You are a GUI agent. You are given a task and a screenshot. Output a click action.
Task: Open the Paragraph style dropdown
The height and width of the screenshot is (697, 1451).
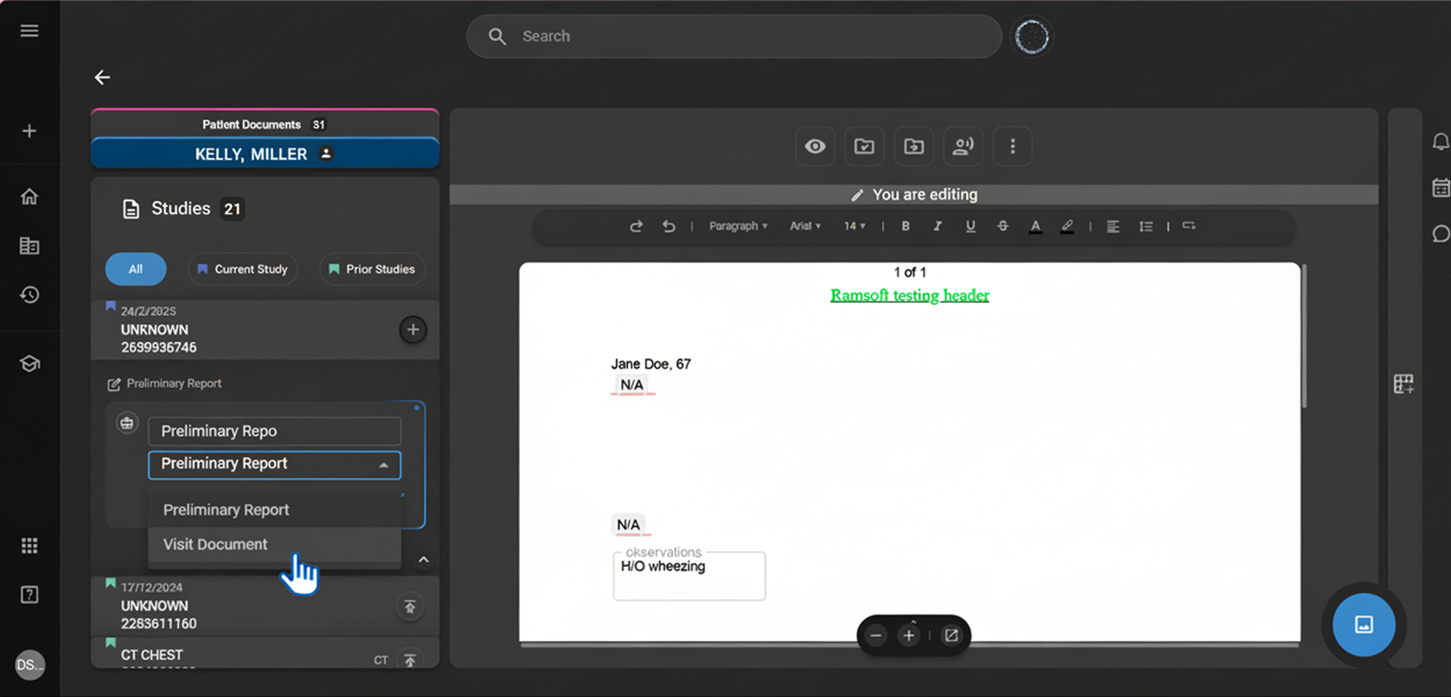point(737,226)
